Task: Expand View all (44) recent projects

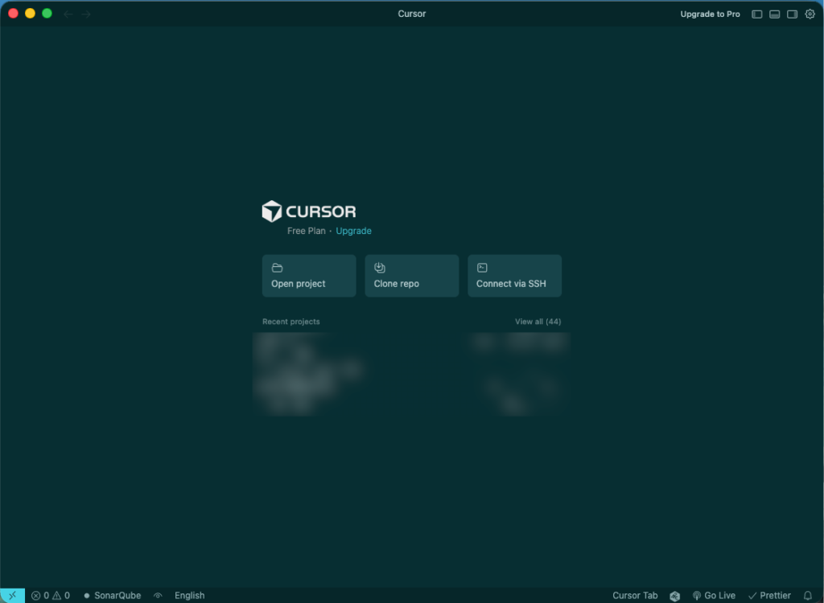Action: pos(538,322)
